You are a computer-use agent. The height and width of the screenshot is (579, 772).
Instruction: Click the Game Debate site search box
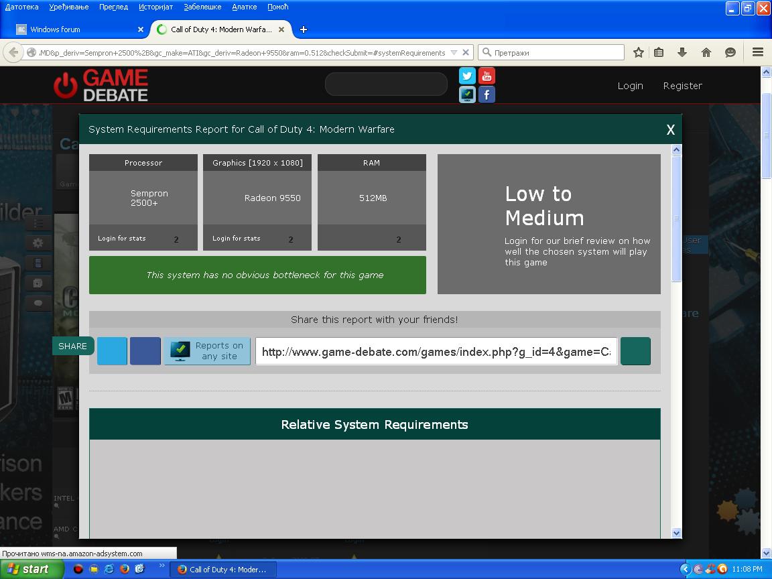(387, 84)
